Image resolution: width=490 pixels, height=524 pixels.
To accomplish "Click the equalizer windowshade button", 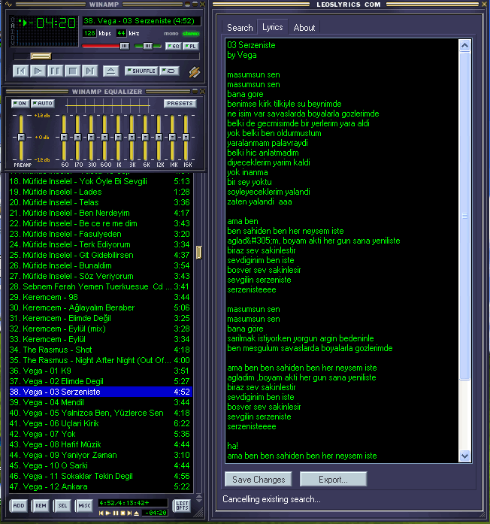I will pyautogui.click(x=195, y=91).
